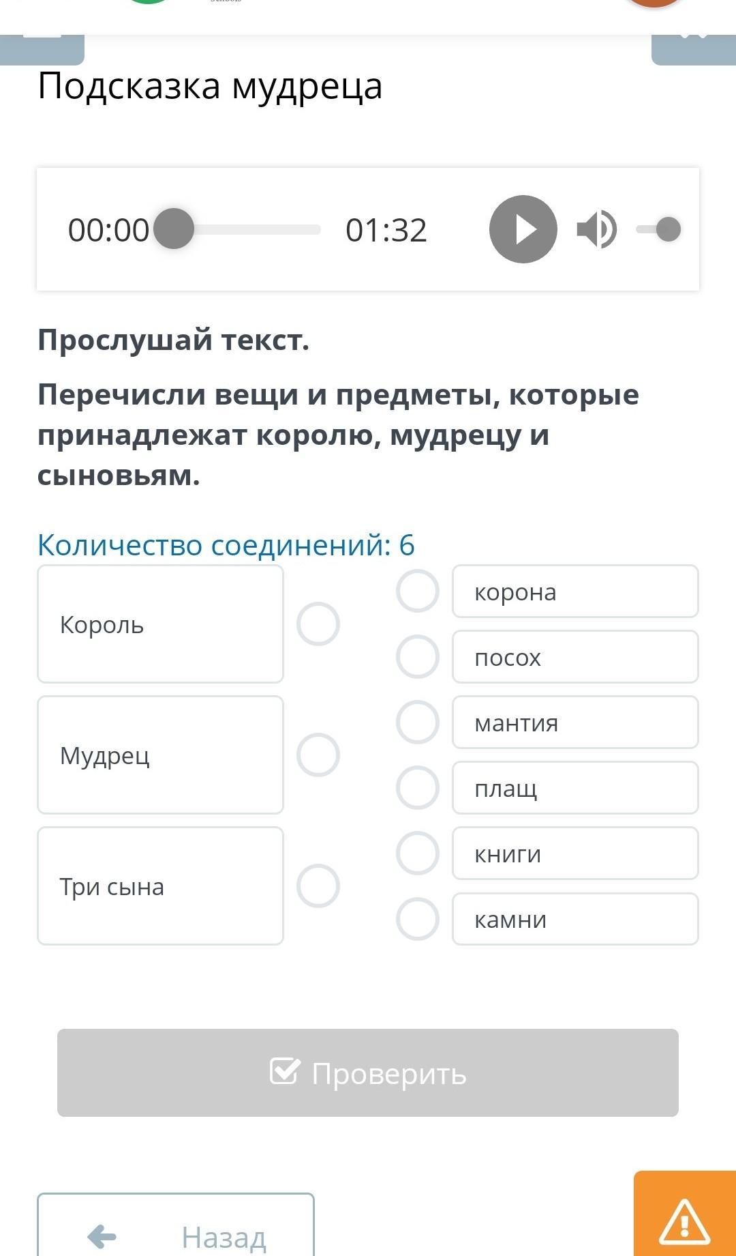736x1256 pixels.
Task: Adjust the volume slider knob
Action: pos(668,229)
